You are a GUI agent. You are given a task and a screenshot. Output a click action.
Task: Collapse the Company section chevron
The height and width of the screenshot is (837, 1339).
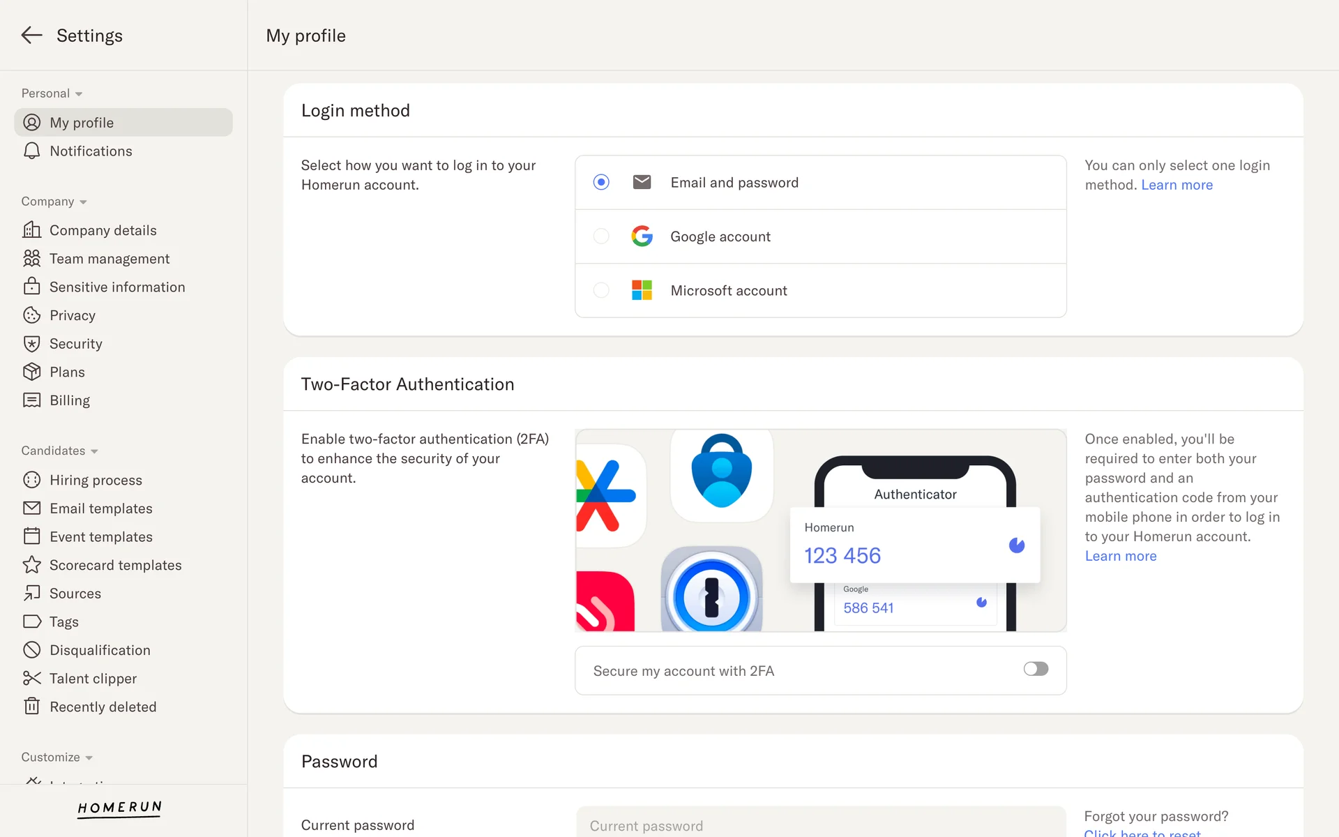pos(83,202)
